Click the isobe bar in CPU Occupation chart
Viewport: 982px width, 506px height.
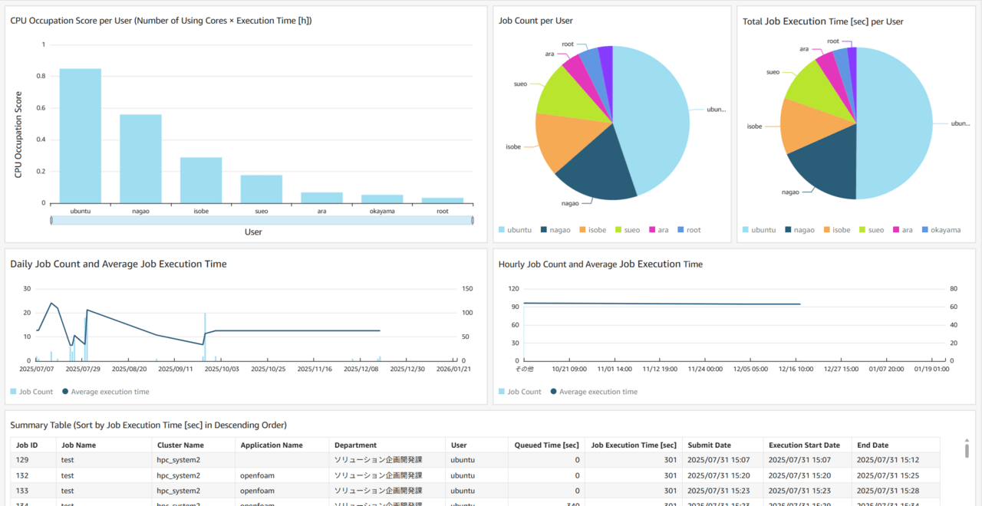[x=201, y=180]
